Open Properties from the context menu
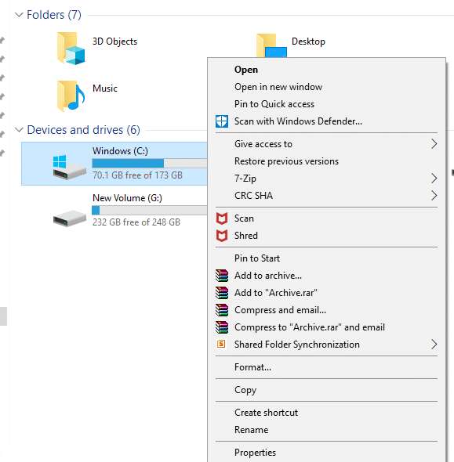 (326, 453)
